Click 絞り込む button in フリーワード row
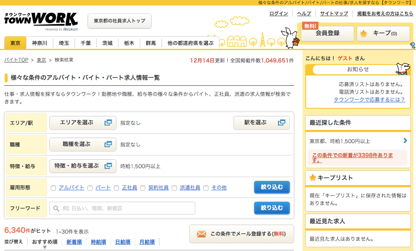The height and width of the screenshot is (251, 416). pyautogui.click(x=272, y=208)
